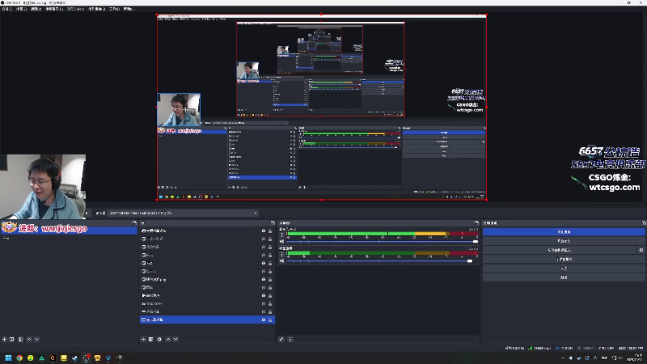This screenshot has height=364, width=647.
Task: Toggle eye of second source in list
Action: (264, 239)
